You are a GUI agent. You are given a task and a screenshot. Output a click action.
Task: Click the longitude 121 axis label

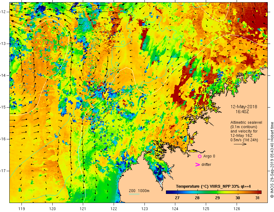point(83,209)
